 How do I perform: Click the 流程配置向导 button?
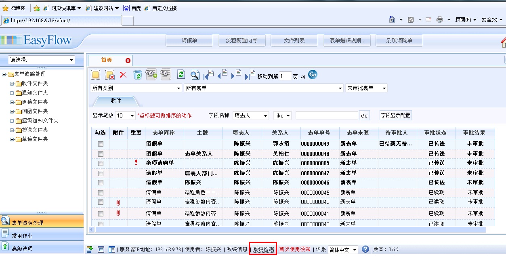pyautogui.click(x=241, y=41)
